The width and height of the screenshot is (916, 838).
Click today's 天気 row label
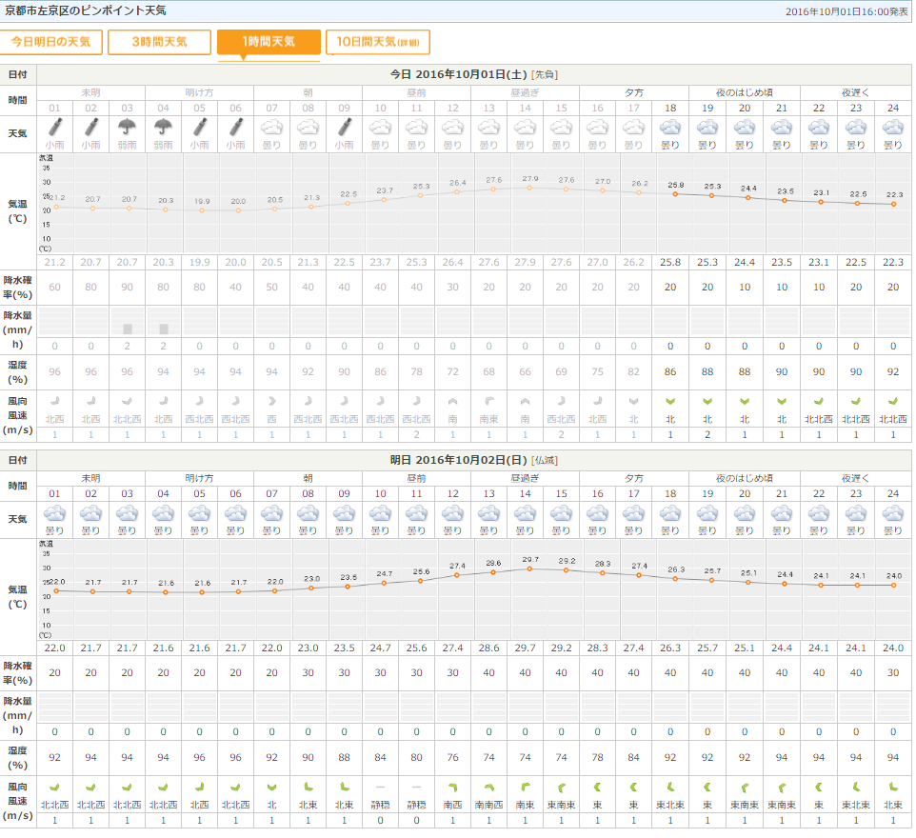17,134
